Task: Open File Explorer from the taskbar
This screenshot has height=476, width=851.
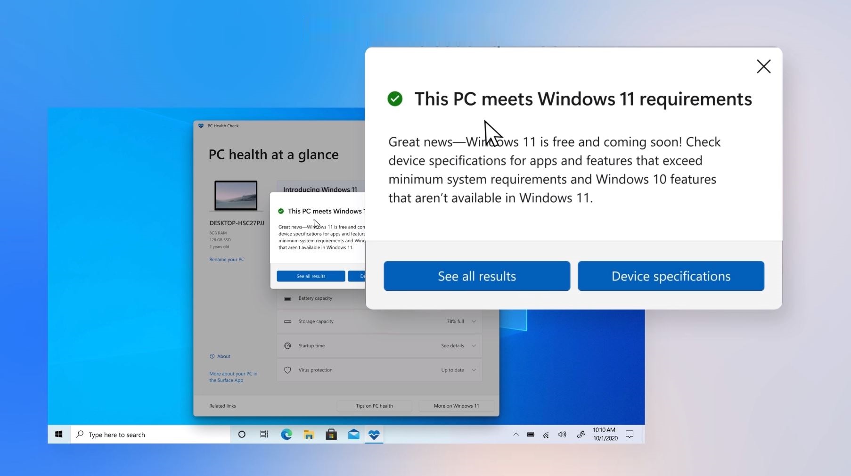Action: coord(309,435)
